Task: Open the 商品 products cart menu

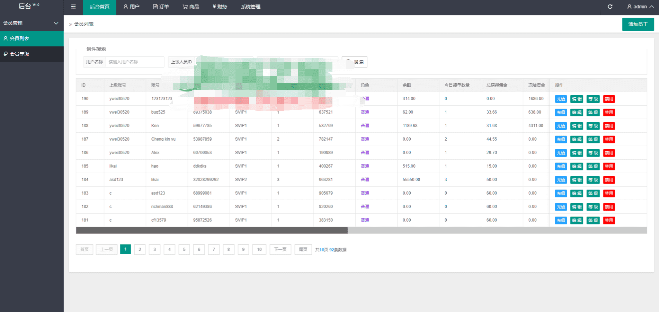Action: click(x=191, y=7)
